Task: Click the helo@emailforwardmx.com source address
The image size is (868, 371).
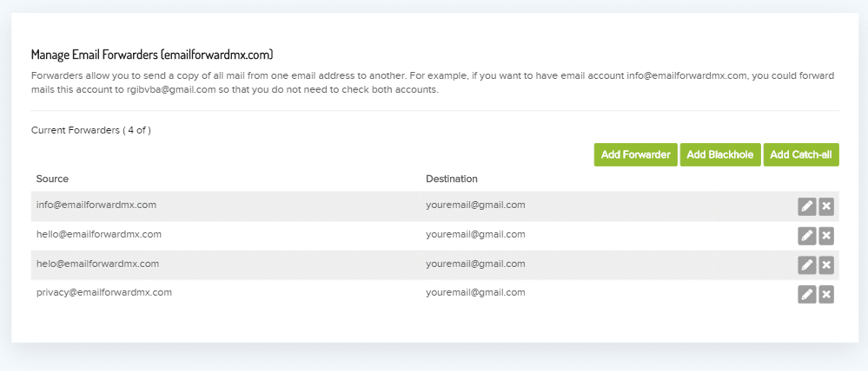Action: [97, 264]
